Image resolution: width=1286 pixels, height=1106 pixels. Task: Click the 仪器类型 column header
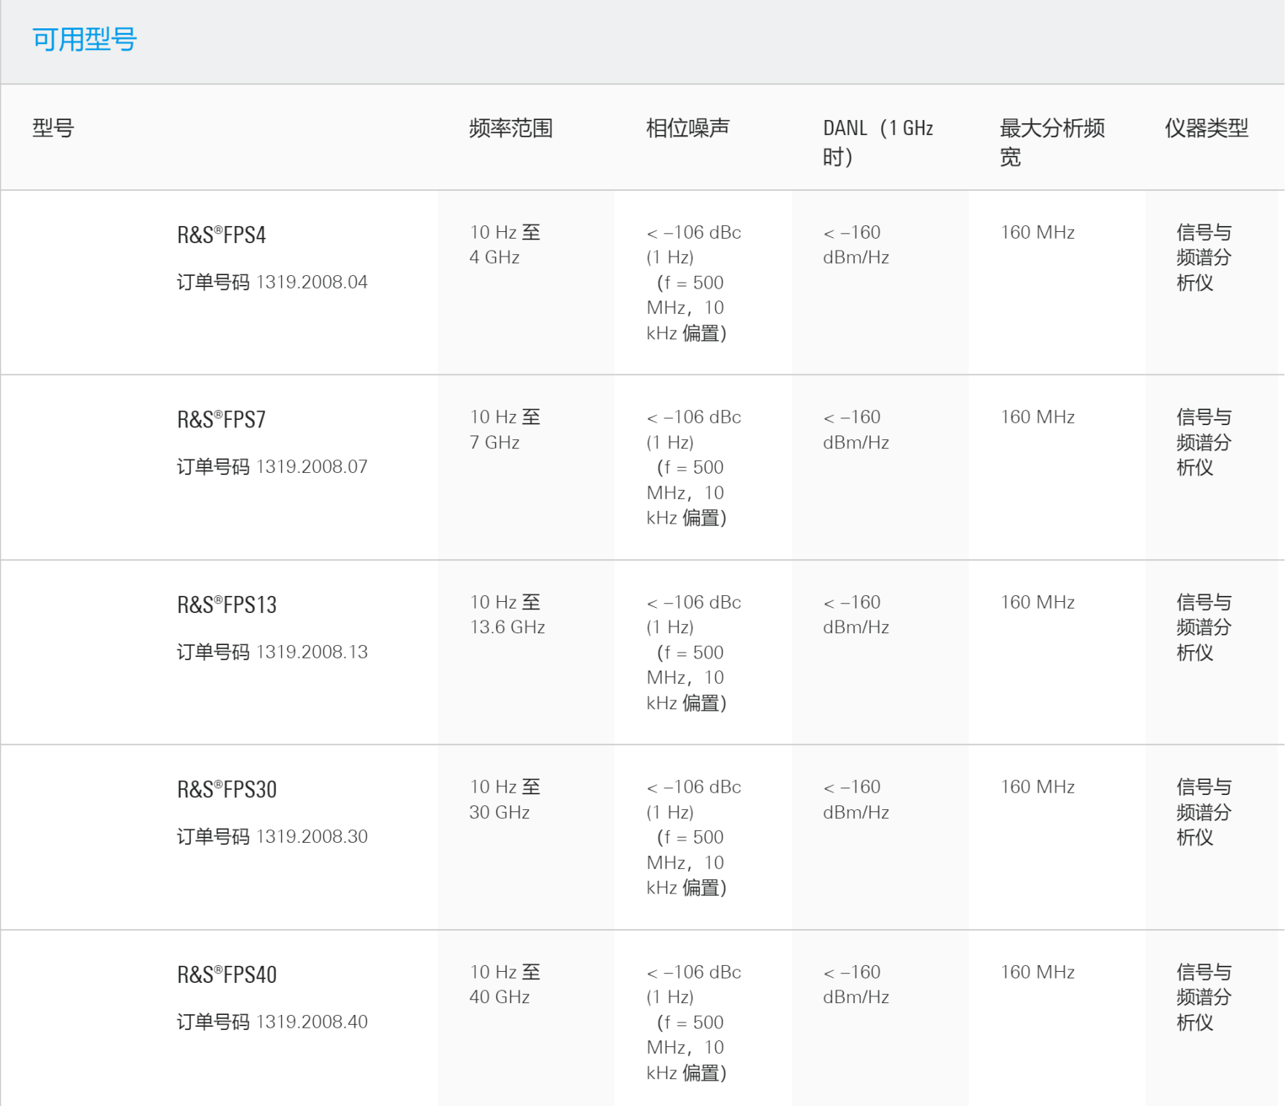(x=1206, y=128)
